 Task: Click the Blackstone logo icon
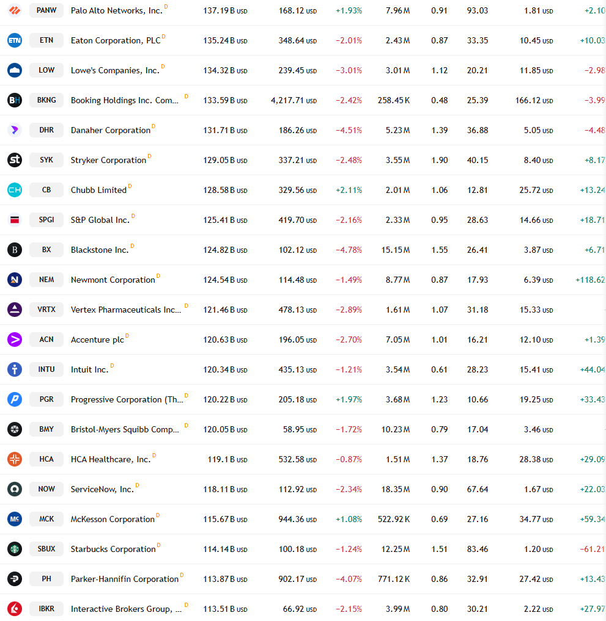click(15, 250)
